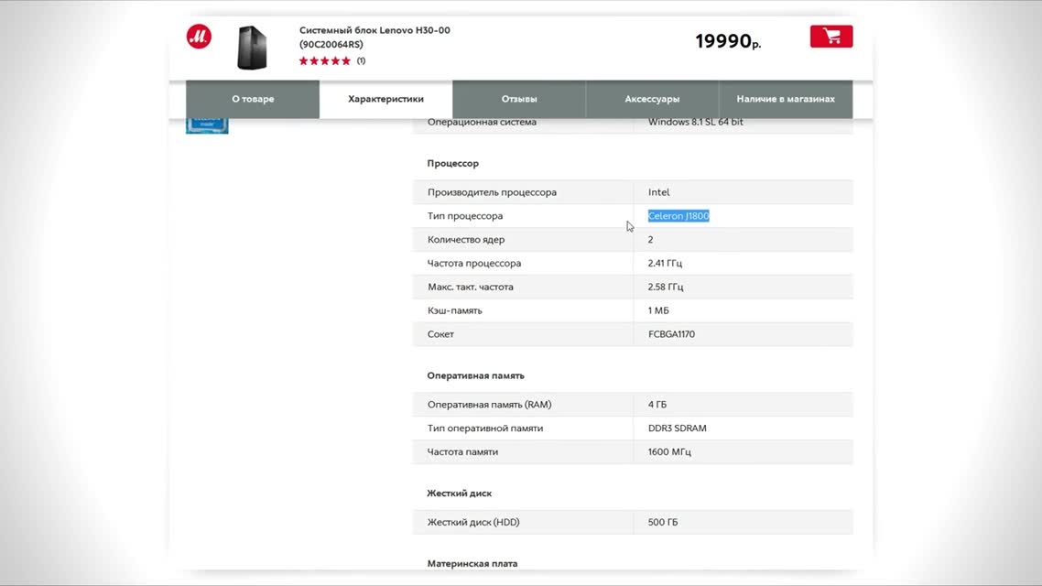Click the Количество ядер label
This screenshot has height=586, width=1042.
click(x=466, y=239)
